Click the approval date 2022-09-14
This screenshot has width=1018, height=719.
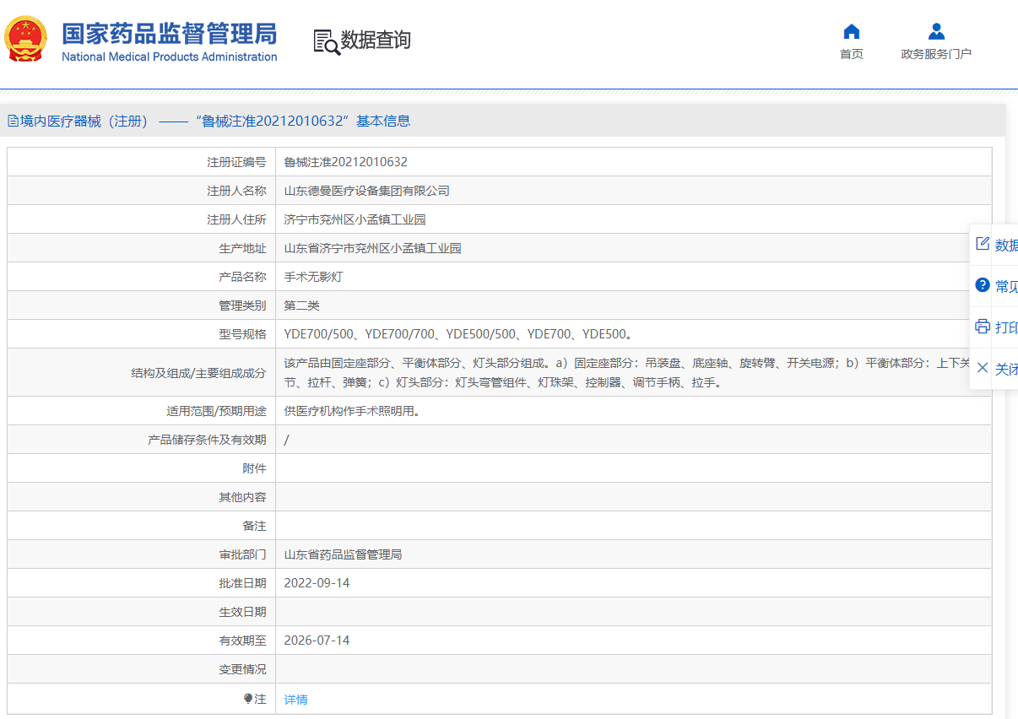[317, 583]
